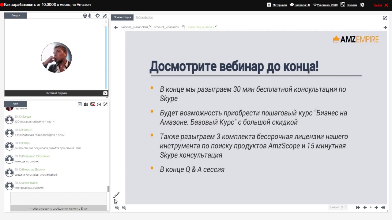Click the send message button below chat
This screenshot has height=220, width=392.
58,209
